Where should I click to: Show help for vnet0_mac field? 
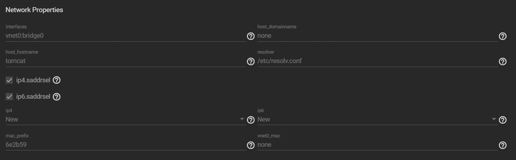[502, 145]
